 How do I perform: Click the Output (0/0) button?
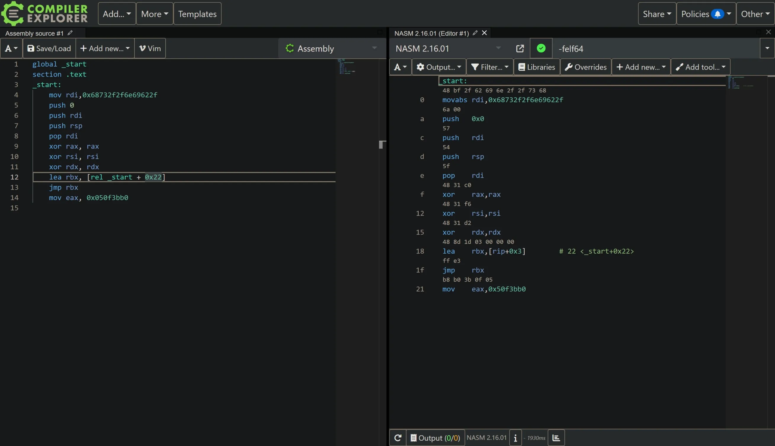(x=435, y=438)
